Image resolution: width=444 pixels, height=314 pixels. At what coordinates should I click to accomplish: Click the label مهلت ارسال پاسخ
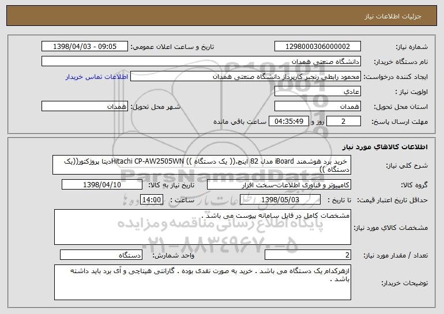tap(400, 122)
